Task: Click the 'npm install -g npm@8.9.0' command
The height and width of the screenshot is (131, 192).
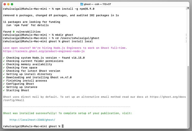Action: (x=75, y=9)
